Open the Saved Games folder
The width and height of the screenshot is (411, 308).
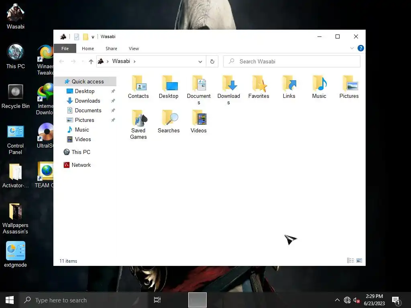click(138, 125)
